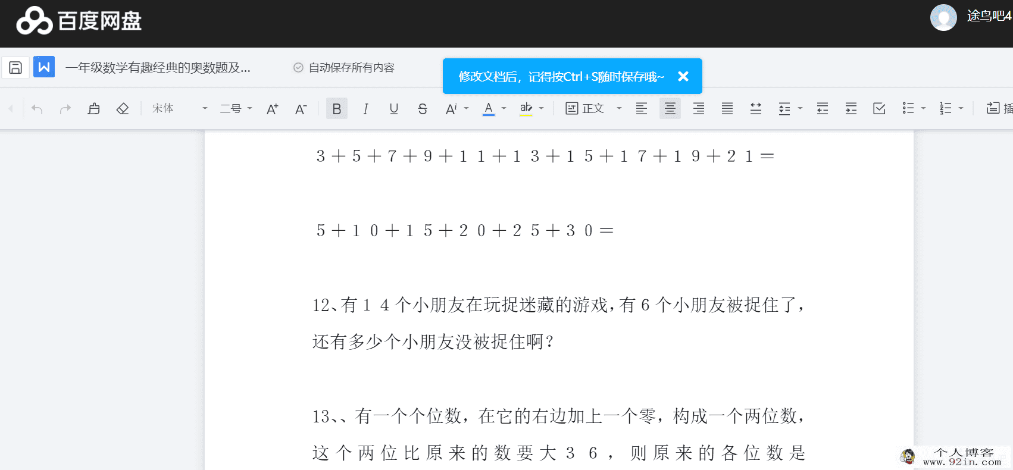Center align the text

(670, 108)
